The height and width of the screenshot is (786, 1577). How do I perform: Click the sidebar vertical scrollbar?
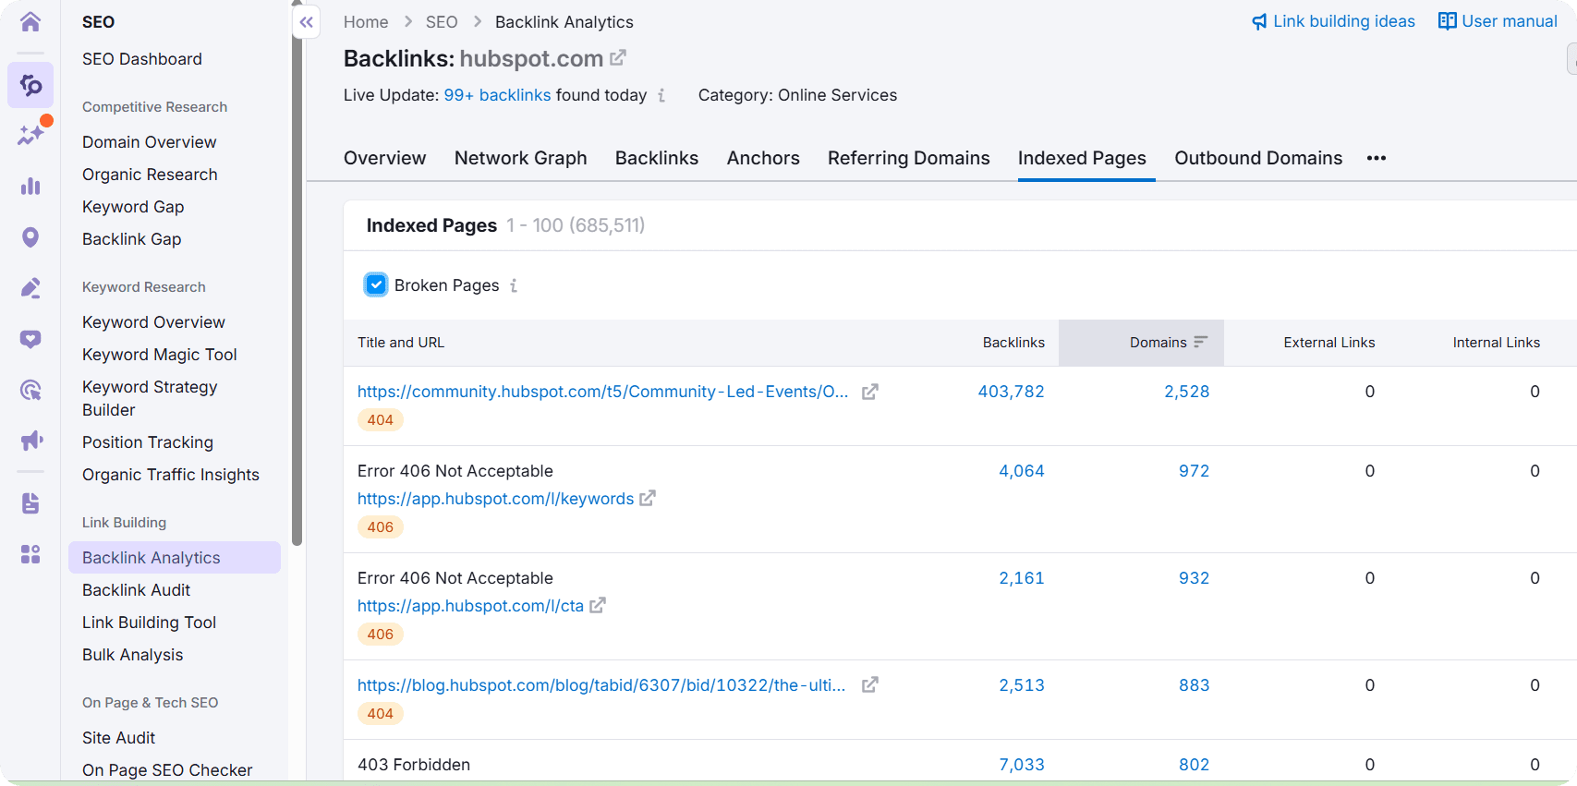297,277
